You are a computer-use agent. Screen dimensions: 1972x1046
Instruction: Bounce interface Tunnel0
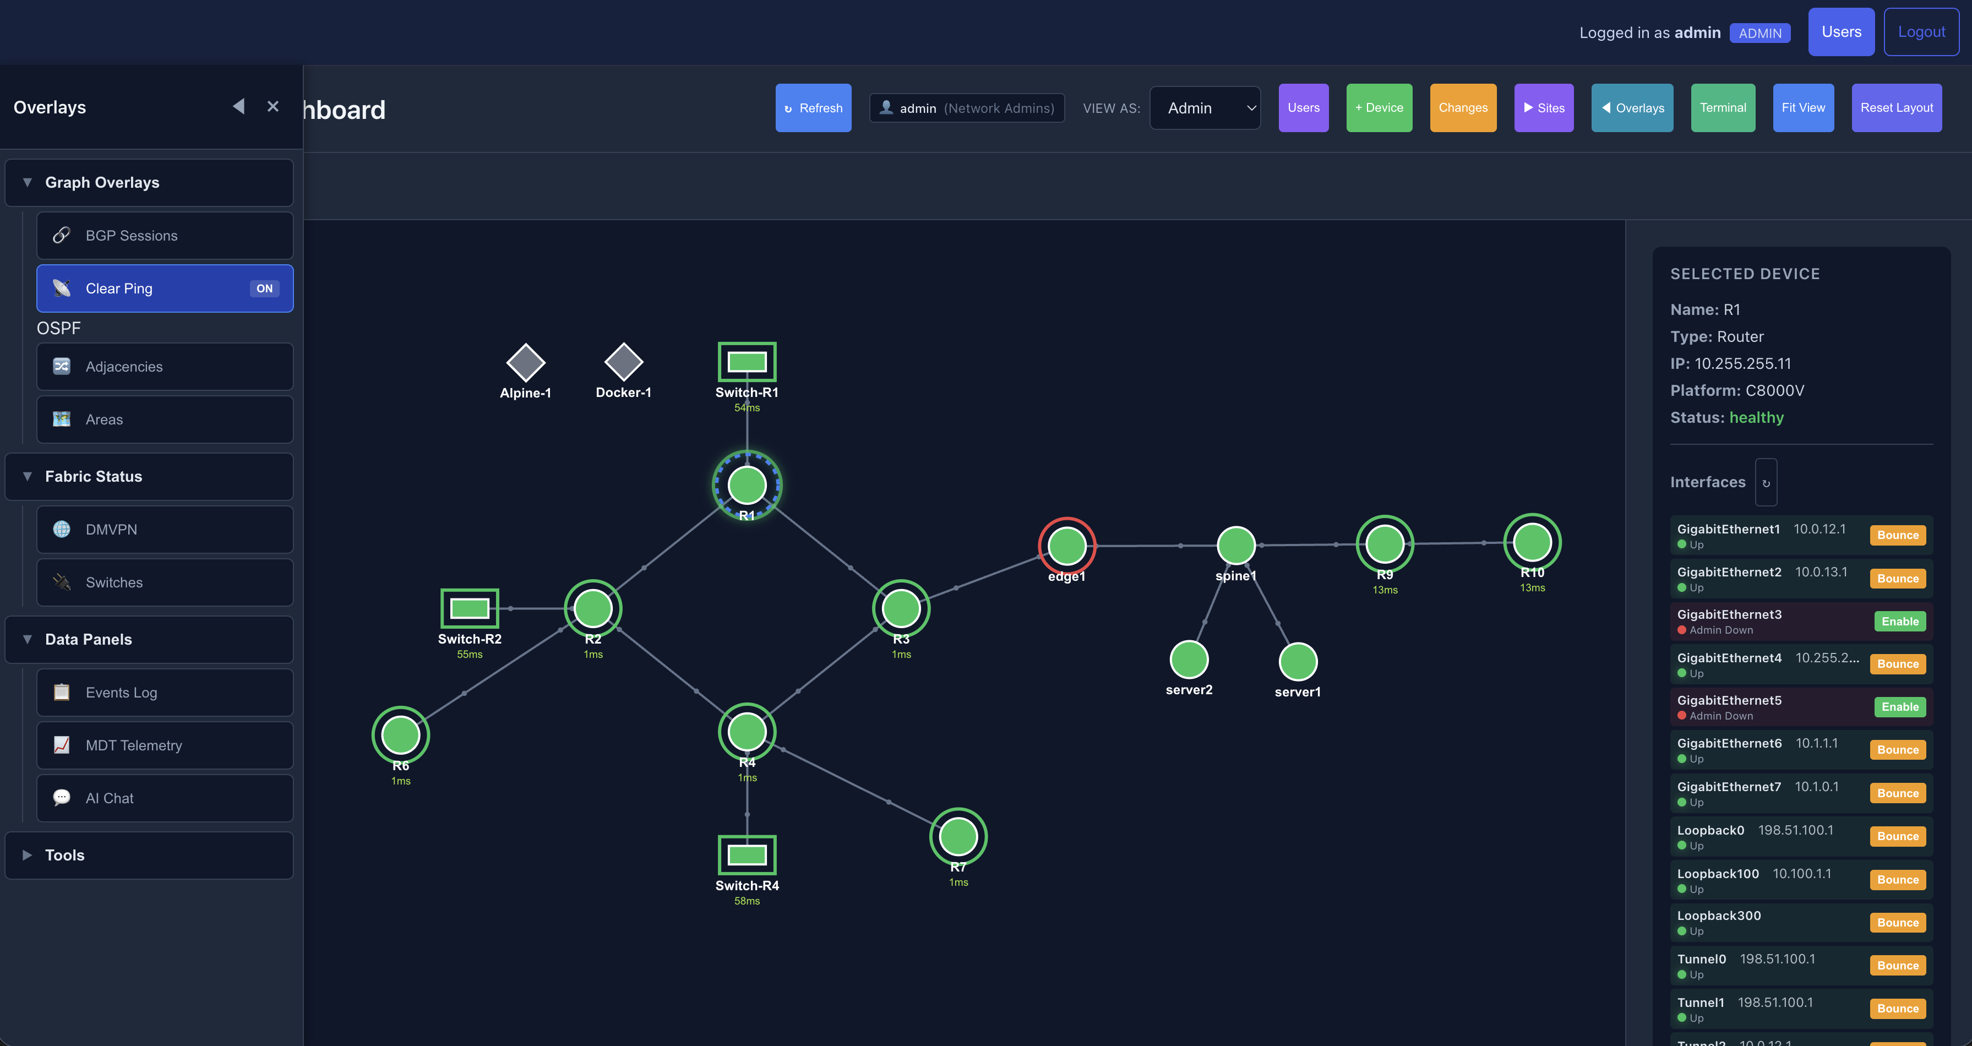[x=1898, y=966]
